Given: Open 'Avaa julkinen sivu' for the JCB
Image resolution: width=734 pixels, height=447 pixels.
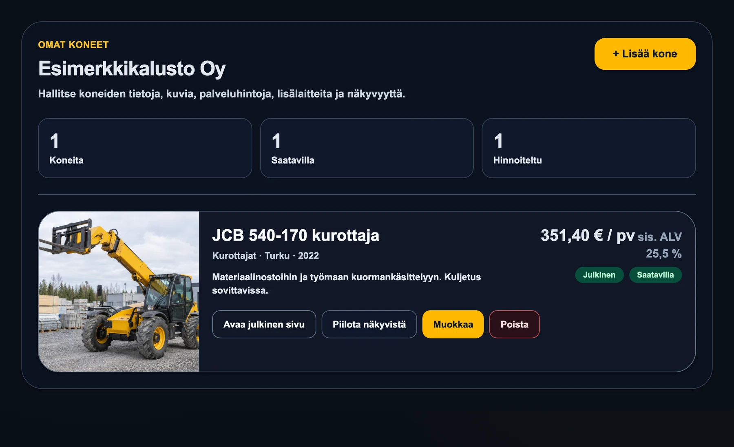Looking at the screenshot, I should click(x=264, y=324).
